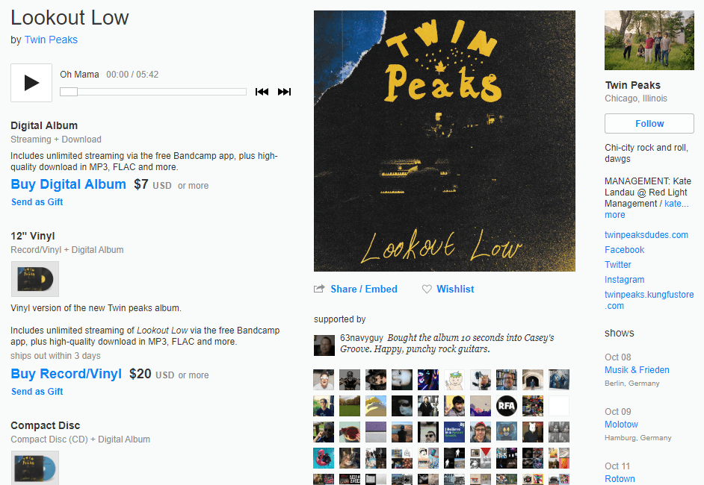Open the 12" Vinyl product thumbnail
The height and width of the screenshot is (485, 704).
[x=35, y=279]
